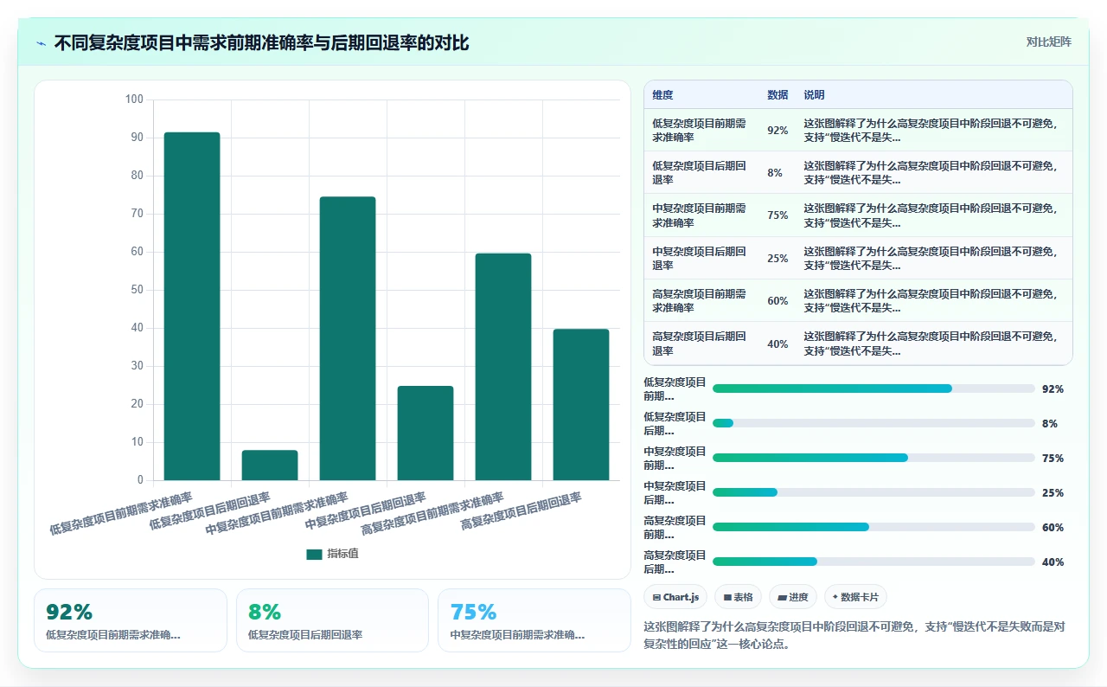Viewport: 1107px width, 687px height.
Task: Select table cell 高复杂度项目后期回退率
Action: coord(701,343)
